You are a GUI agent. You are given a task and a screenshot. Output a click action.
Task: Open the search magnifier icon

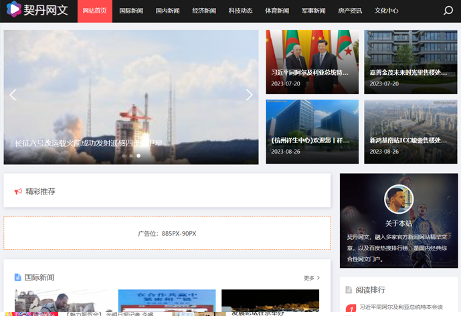[448, 11]
